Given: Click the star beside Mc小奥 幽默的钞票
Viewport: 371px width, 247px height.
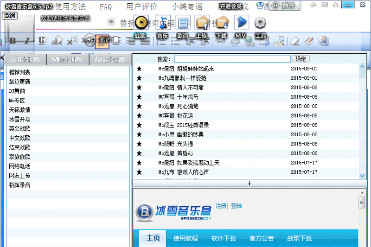Looking at the screenshot, I should [x=139, y=134].
